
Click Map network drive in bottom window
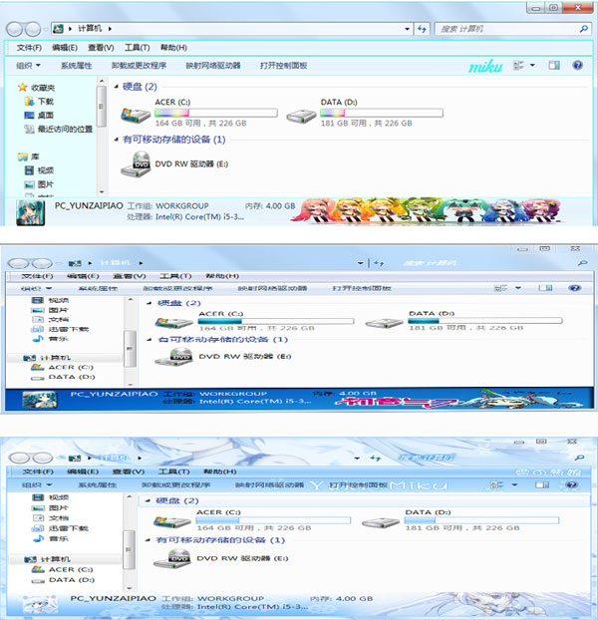[269, 484]
